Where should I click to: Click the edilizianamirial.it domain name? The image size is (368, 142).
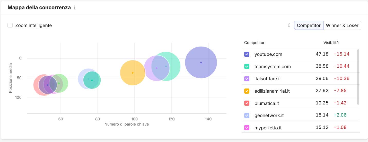pyautogui.click(x=272, y=91)
